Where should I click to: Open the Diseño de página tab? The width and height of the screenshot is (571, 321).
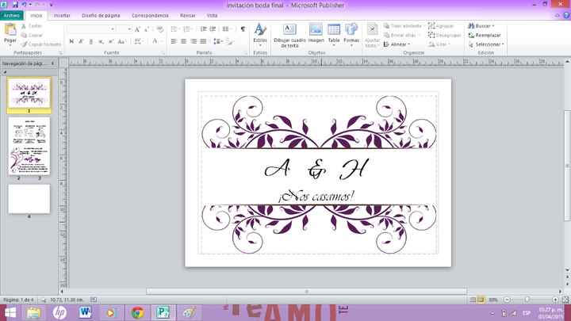click(100, 15)
